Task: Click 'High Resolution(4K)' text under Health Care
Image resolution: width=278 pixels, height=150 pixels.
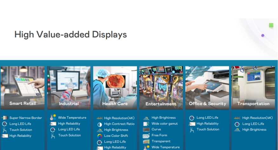Action: (x=119, y=118)
